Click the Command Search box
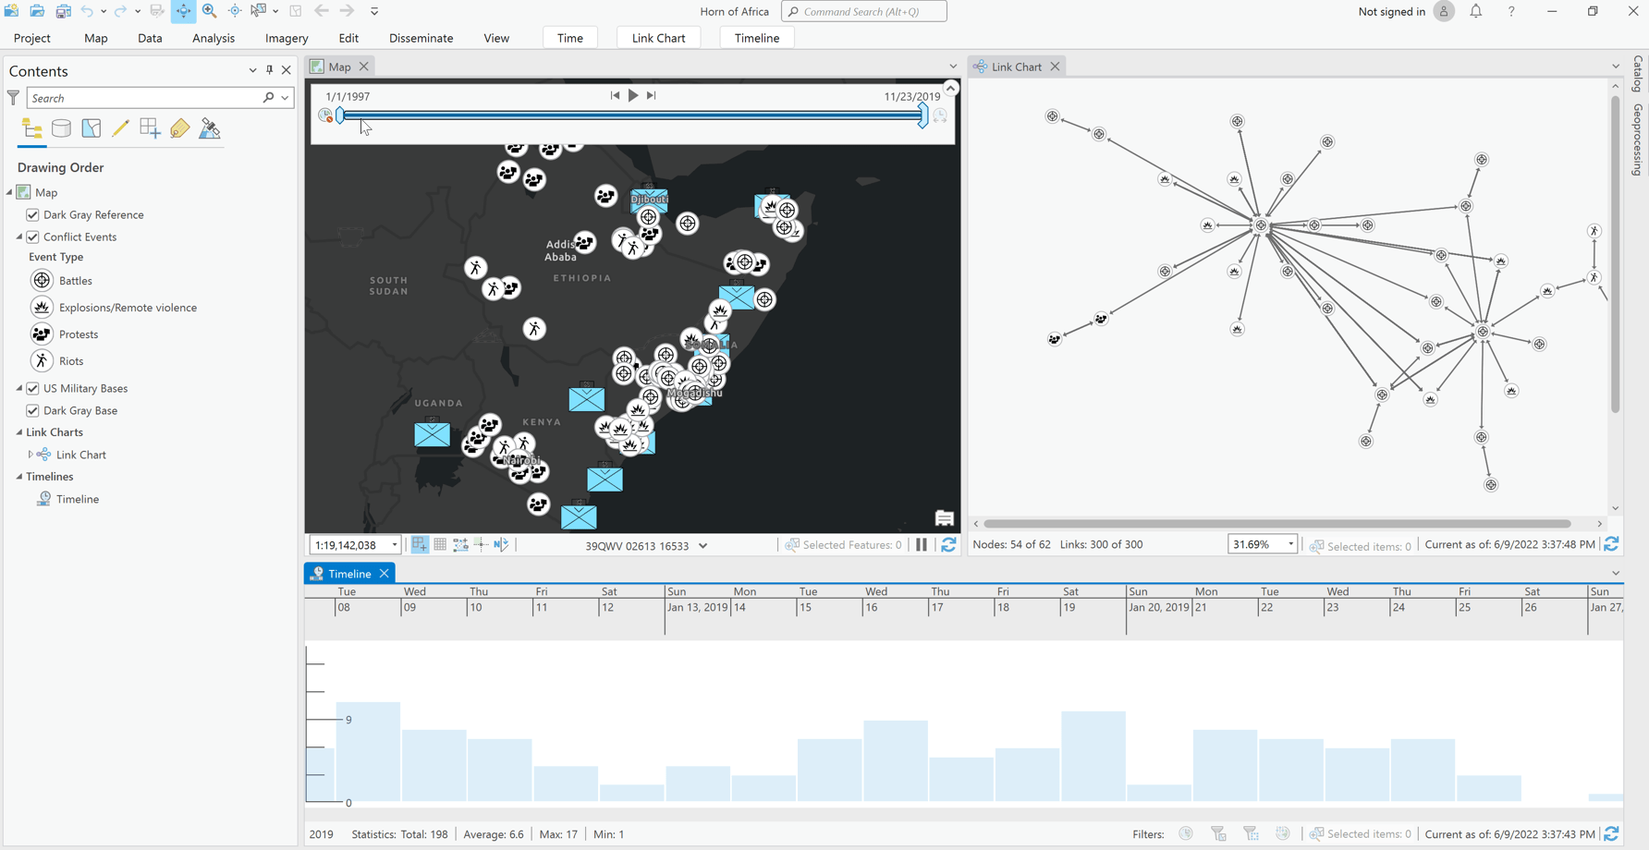1649x850 pixels. [863, 11]
